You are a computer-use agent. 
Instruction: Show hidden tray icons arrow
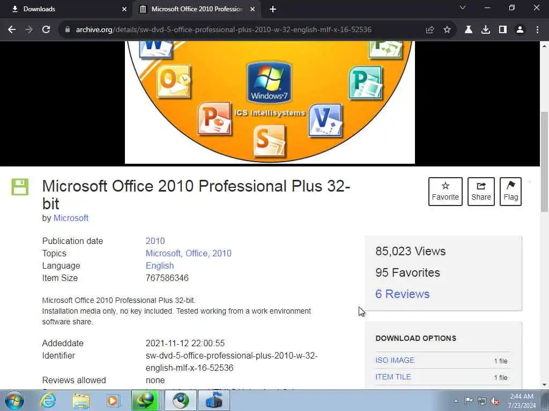(456, 401)
